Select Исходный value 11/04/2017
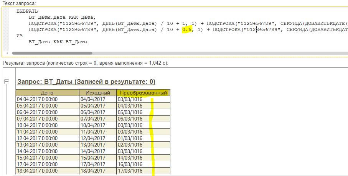The image size is (348, 176). coord(98,132)
